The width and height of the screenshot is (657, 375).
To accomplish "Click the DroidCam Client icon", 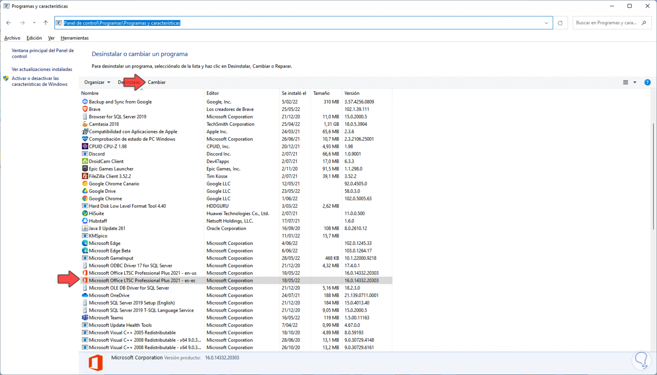I will pos(85,161).
